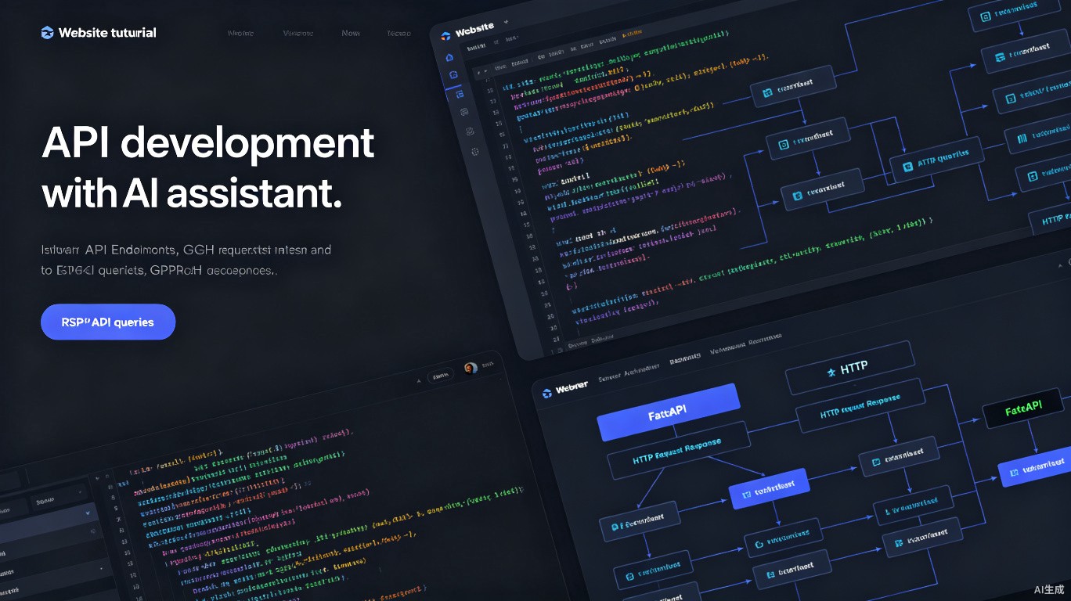
Task: Click the RSP ADI queries button
Action: (x=108, y=322)
